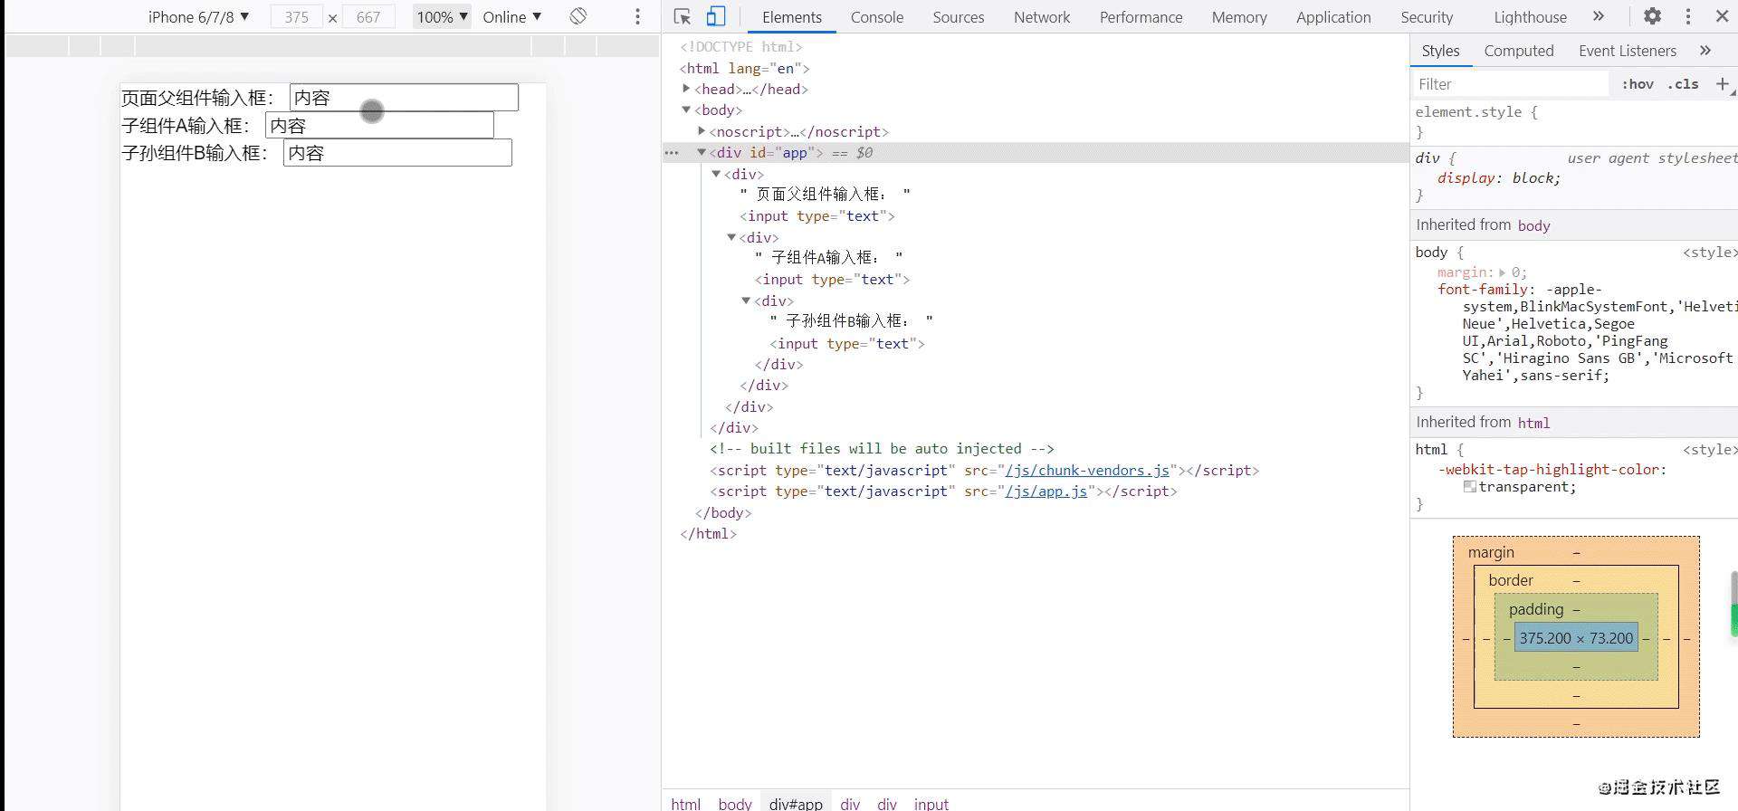Switch to the Console tab

(876, 16)
